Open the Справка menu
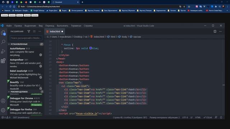This screenshot has height=129, width=230. (x=88, y=25)
